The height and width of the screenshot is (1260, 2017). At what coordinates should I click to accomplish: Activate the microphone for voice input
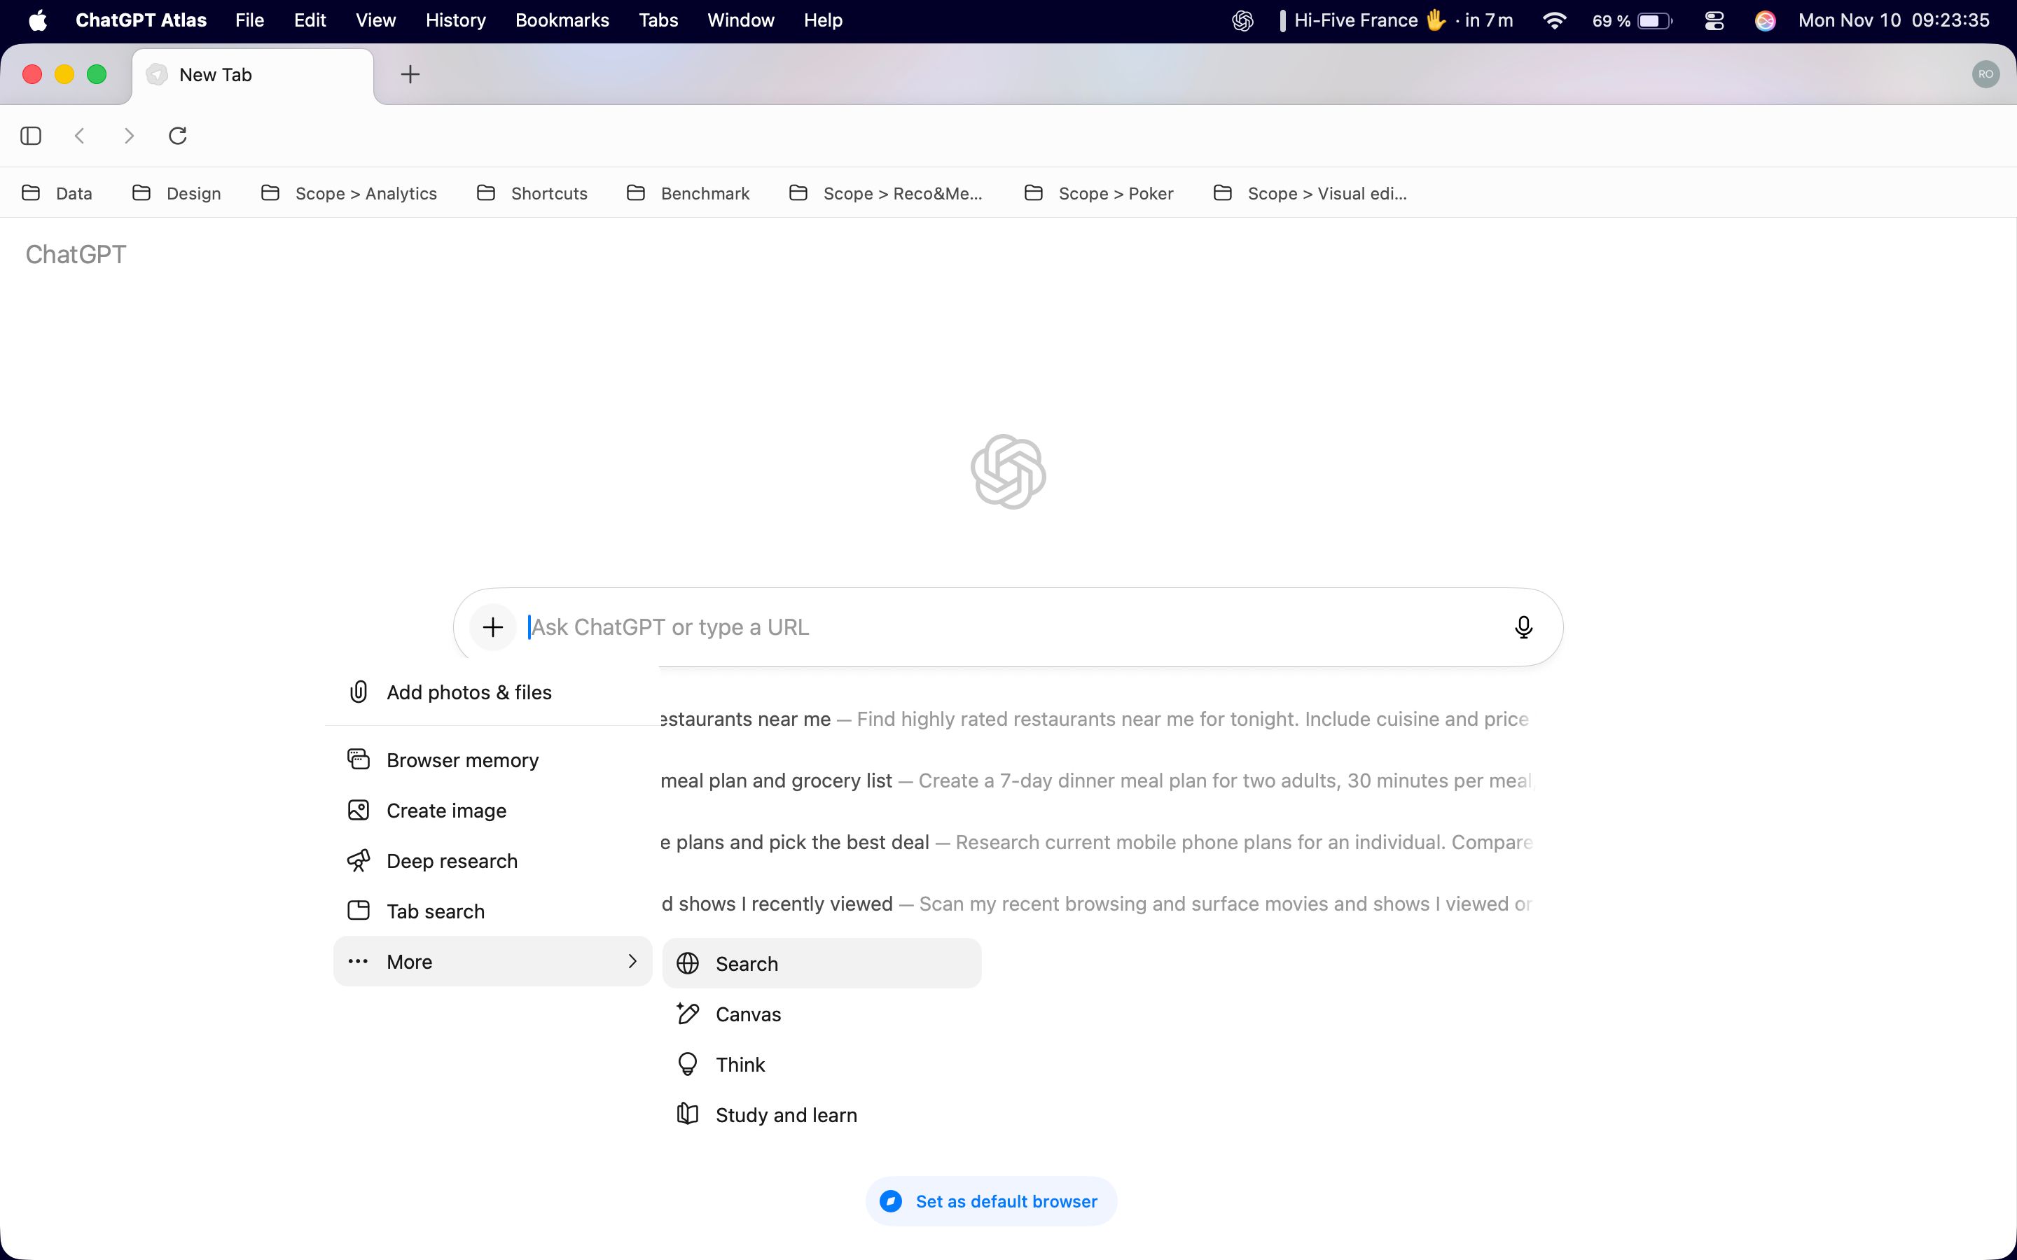click(x=1523, y=626)
